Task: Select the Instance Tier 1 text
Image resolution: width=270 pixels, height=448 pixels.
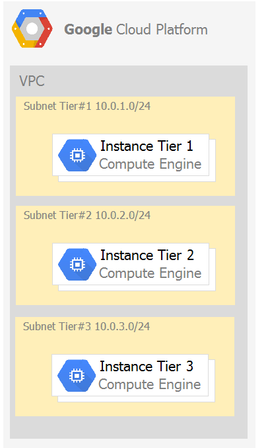Action: point(147,146)
